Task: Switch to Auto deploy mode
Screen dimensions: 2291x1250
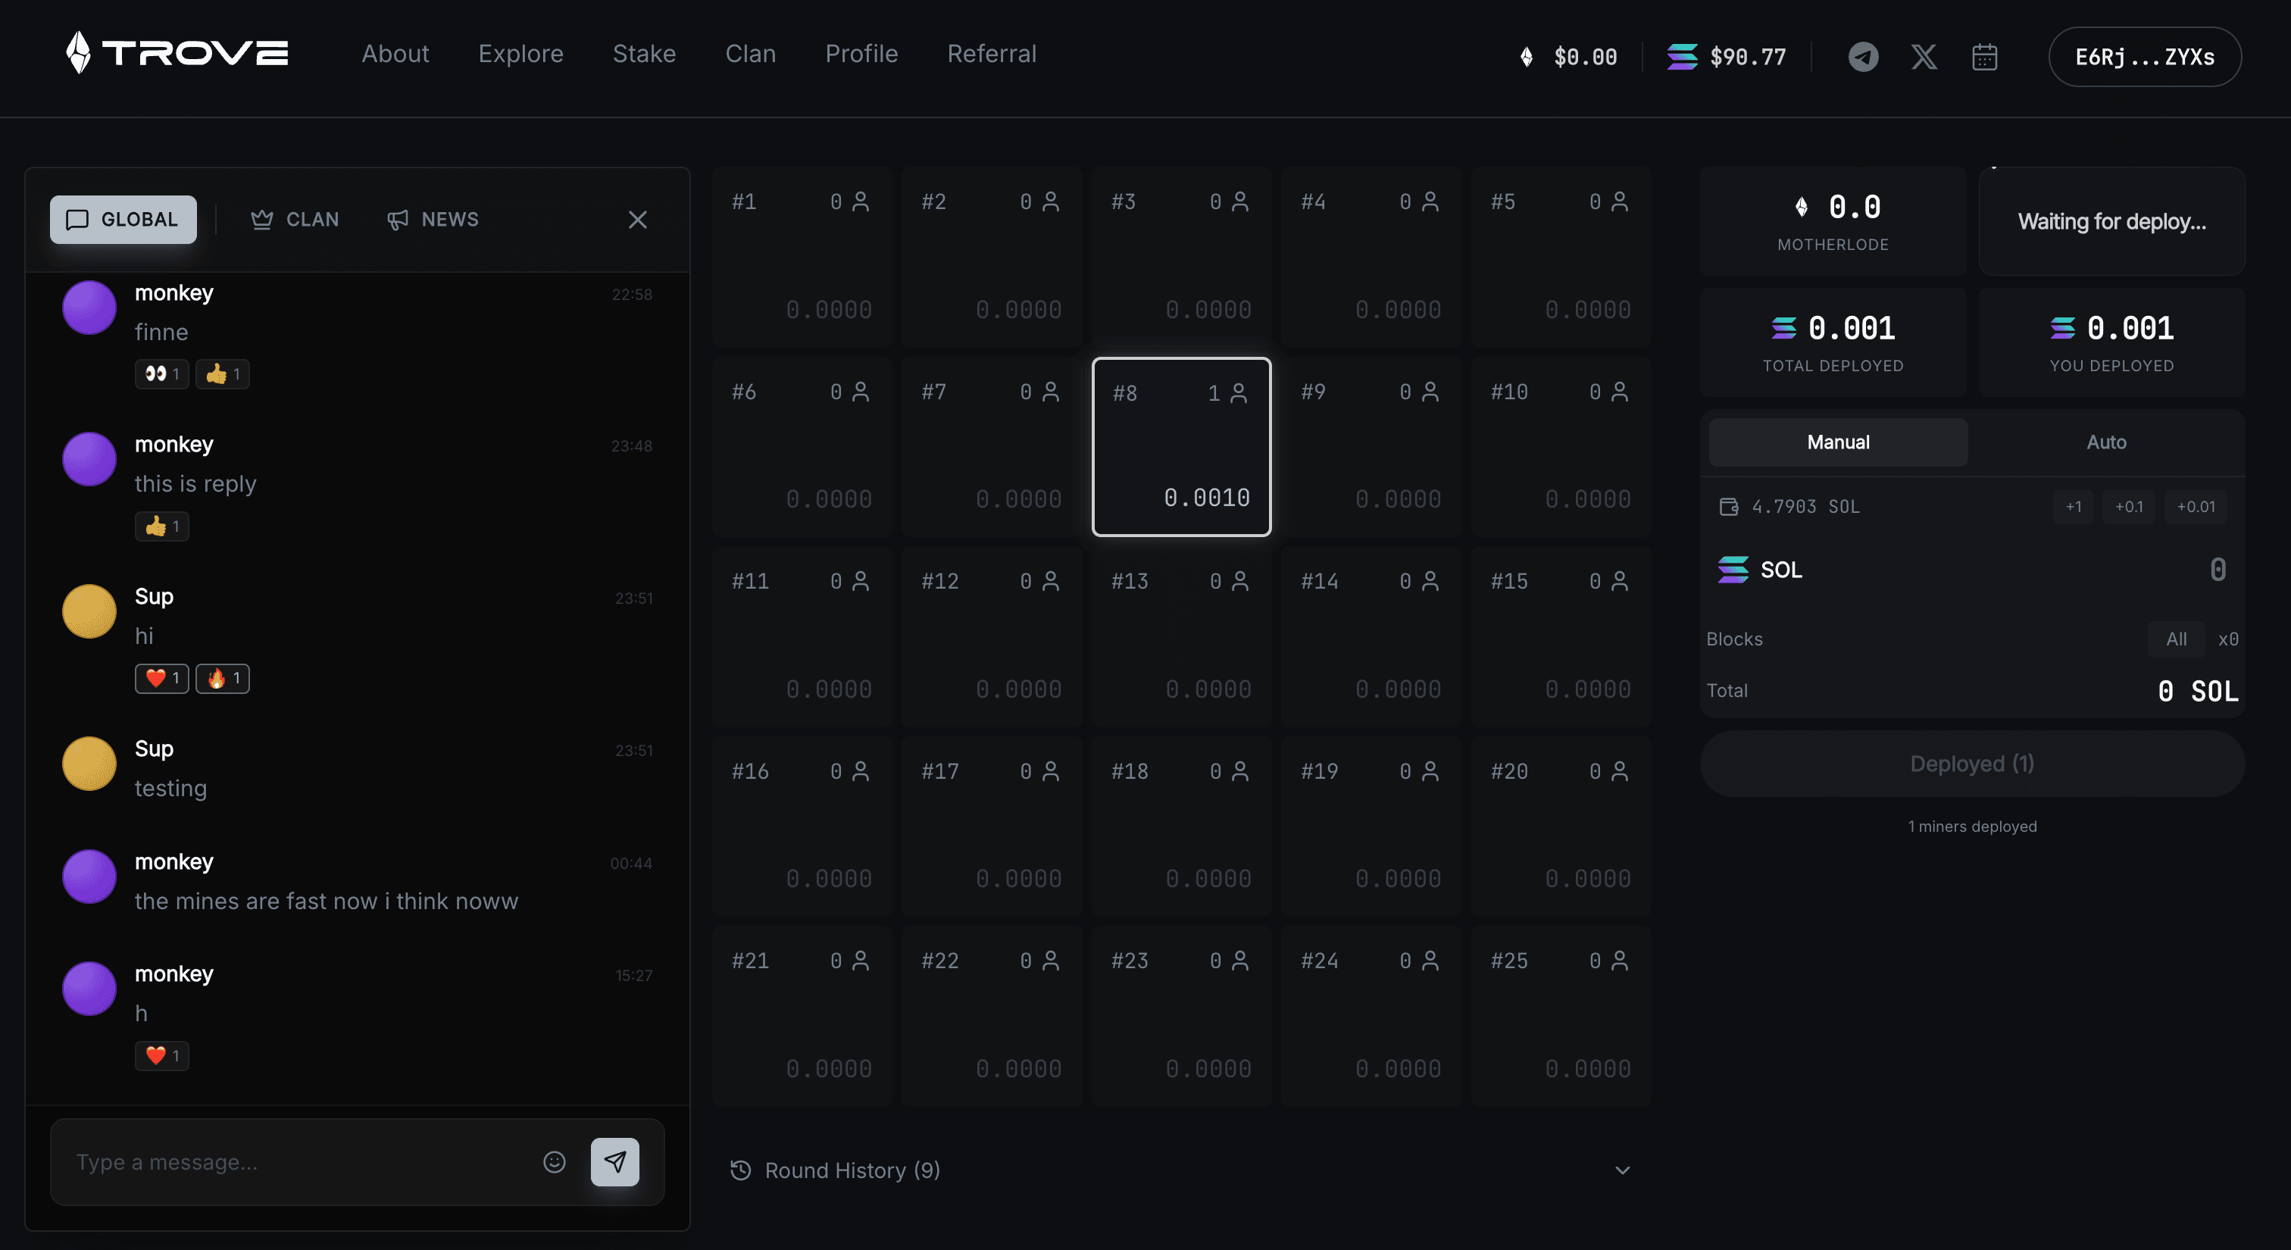Action: 2106,442
